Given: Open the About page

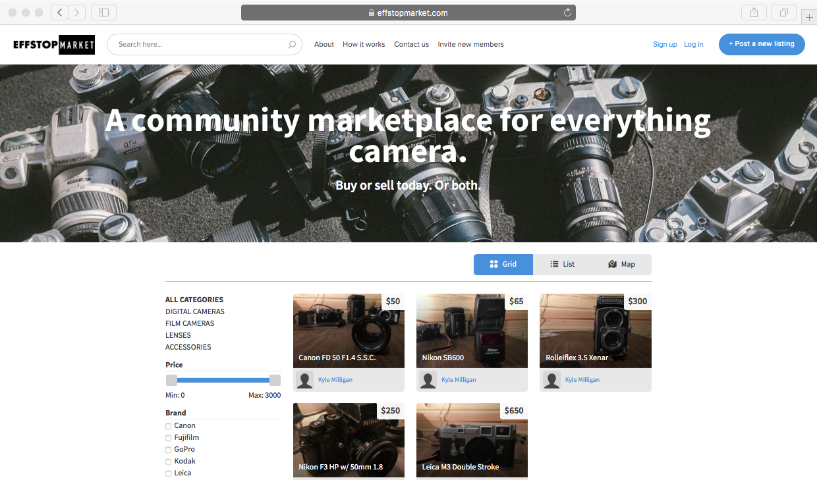Looking at the screenshot, I should pos(324,44).
